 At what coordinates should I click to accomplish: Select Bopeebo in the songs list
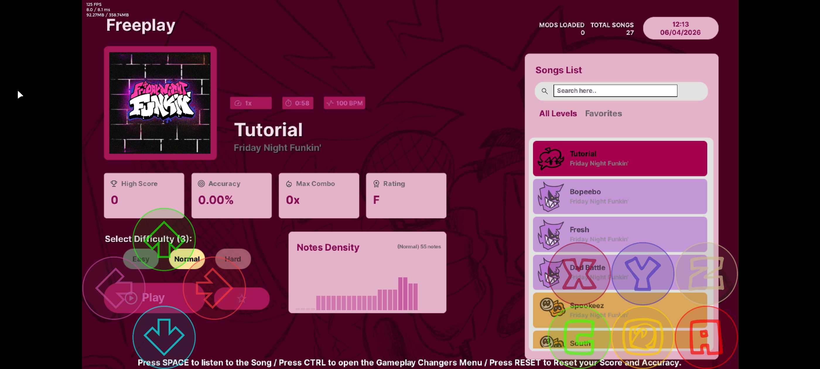coord(620,197)
